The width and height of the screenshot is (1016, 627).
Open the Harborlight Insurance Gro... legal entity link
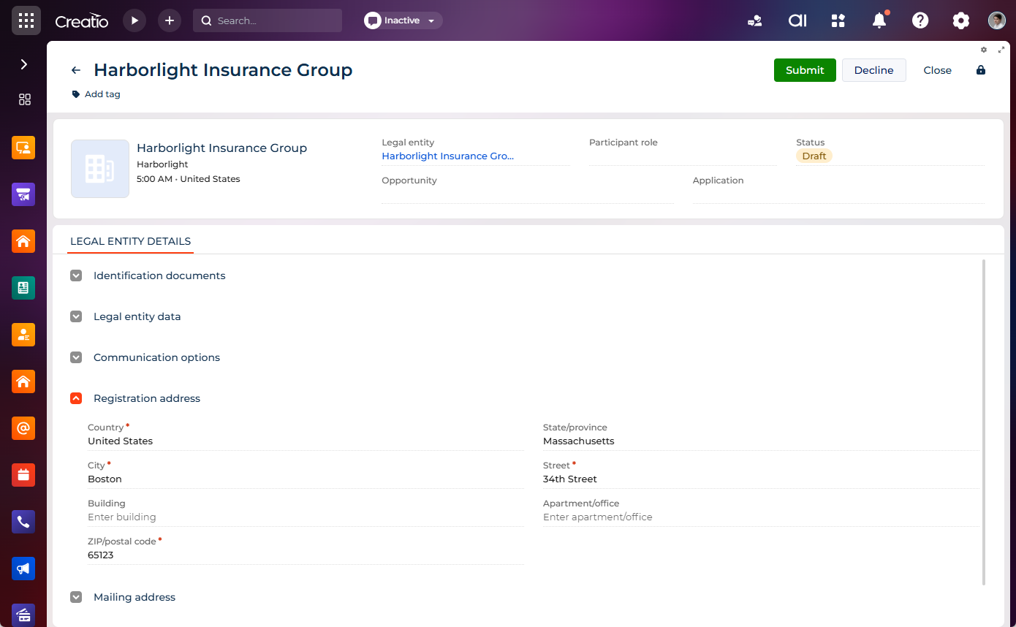click(447, 156)
